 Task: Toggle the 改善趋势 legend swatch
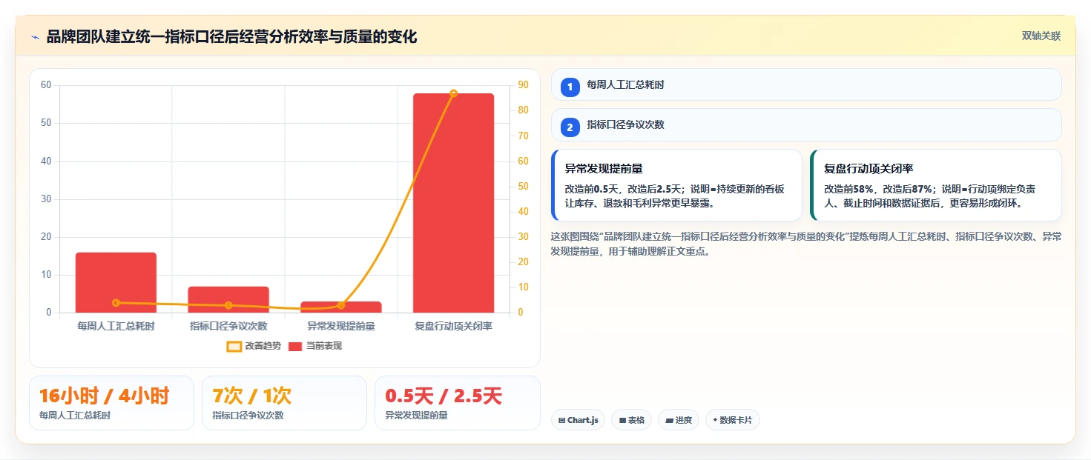[x=234, y=346]
